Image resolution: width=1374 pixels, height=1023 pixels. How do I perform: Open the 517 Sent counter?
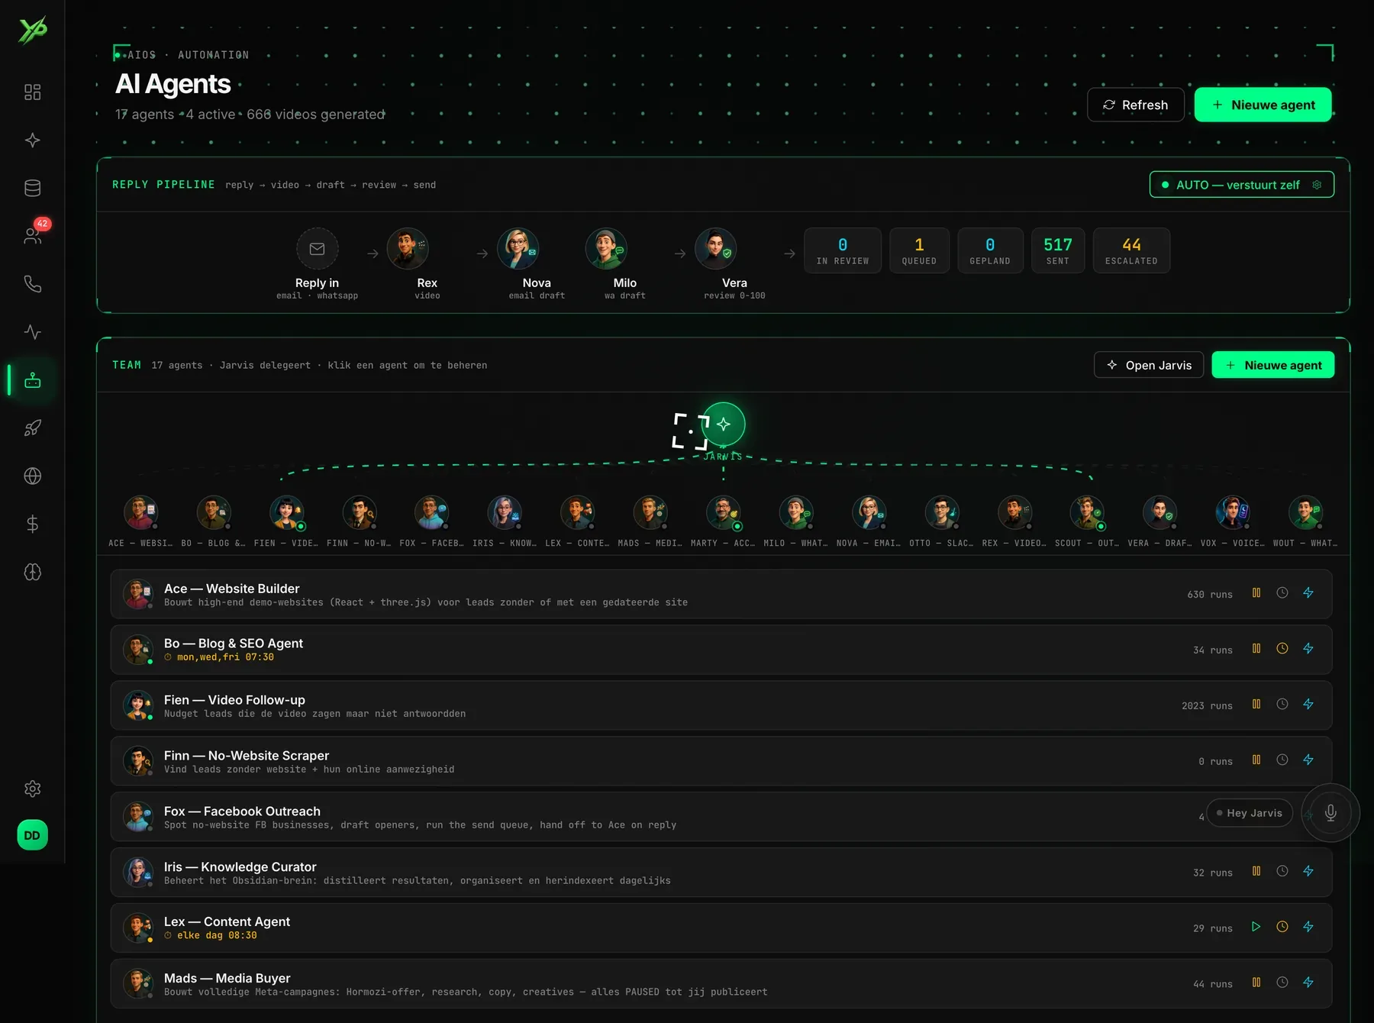[1058, 250]
